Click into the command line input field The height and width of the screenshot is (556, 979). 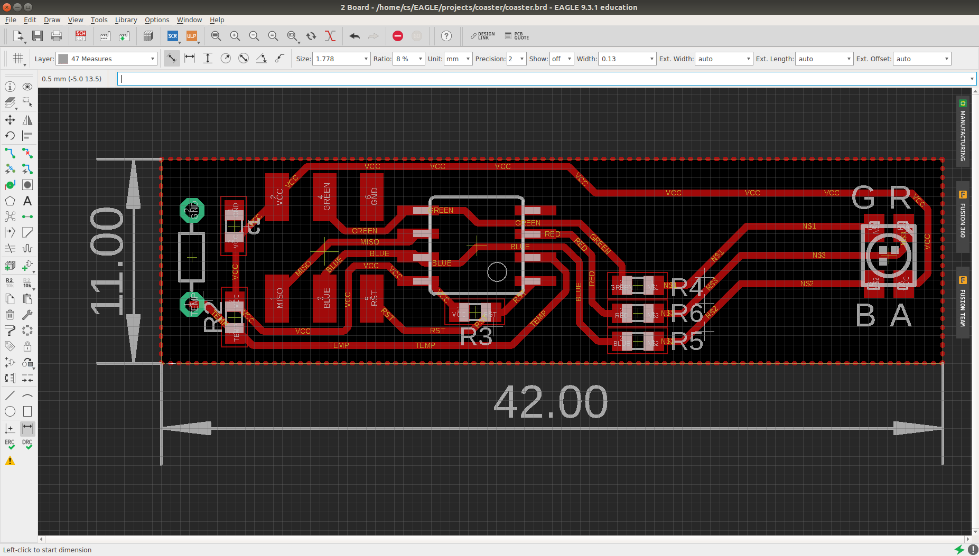point(546,79)
